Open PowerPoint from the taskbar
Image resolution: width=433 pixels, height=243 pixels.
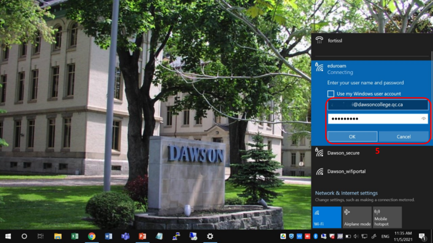142,237
